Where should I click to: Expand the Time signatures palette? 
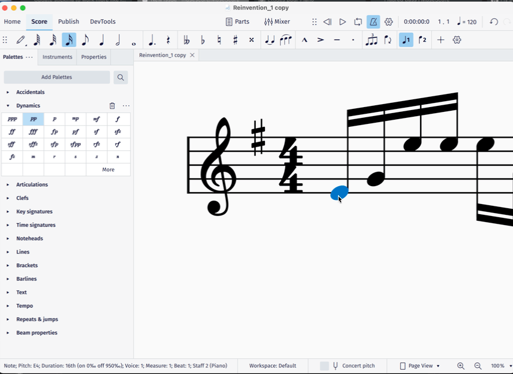click(8, 225)
